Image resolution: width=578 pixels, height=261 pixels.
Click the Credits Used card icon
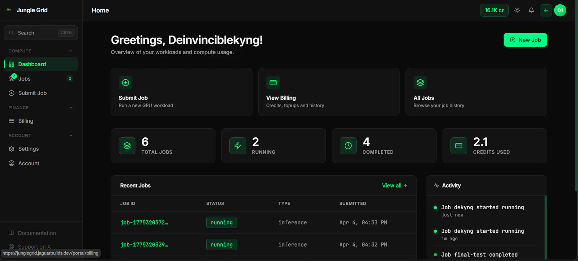[459, 146]
